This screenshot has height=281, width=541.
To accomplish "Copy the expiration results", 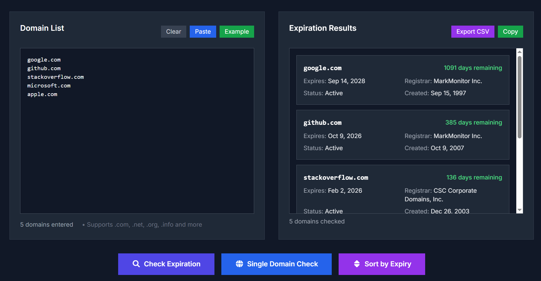I will [511, 32].
